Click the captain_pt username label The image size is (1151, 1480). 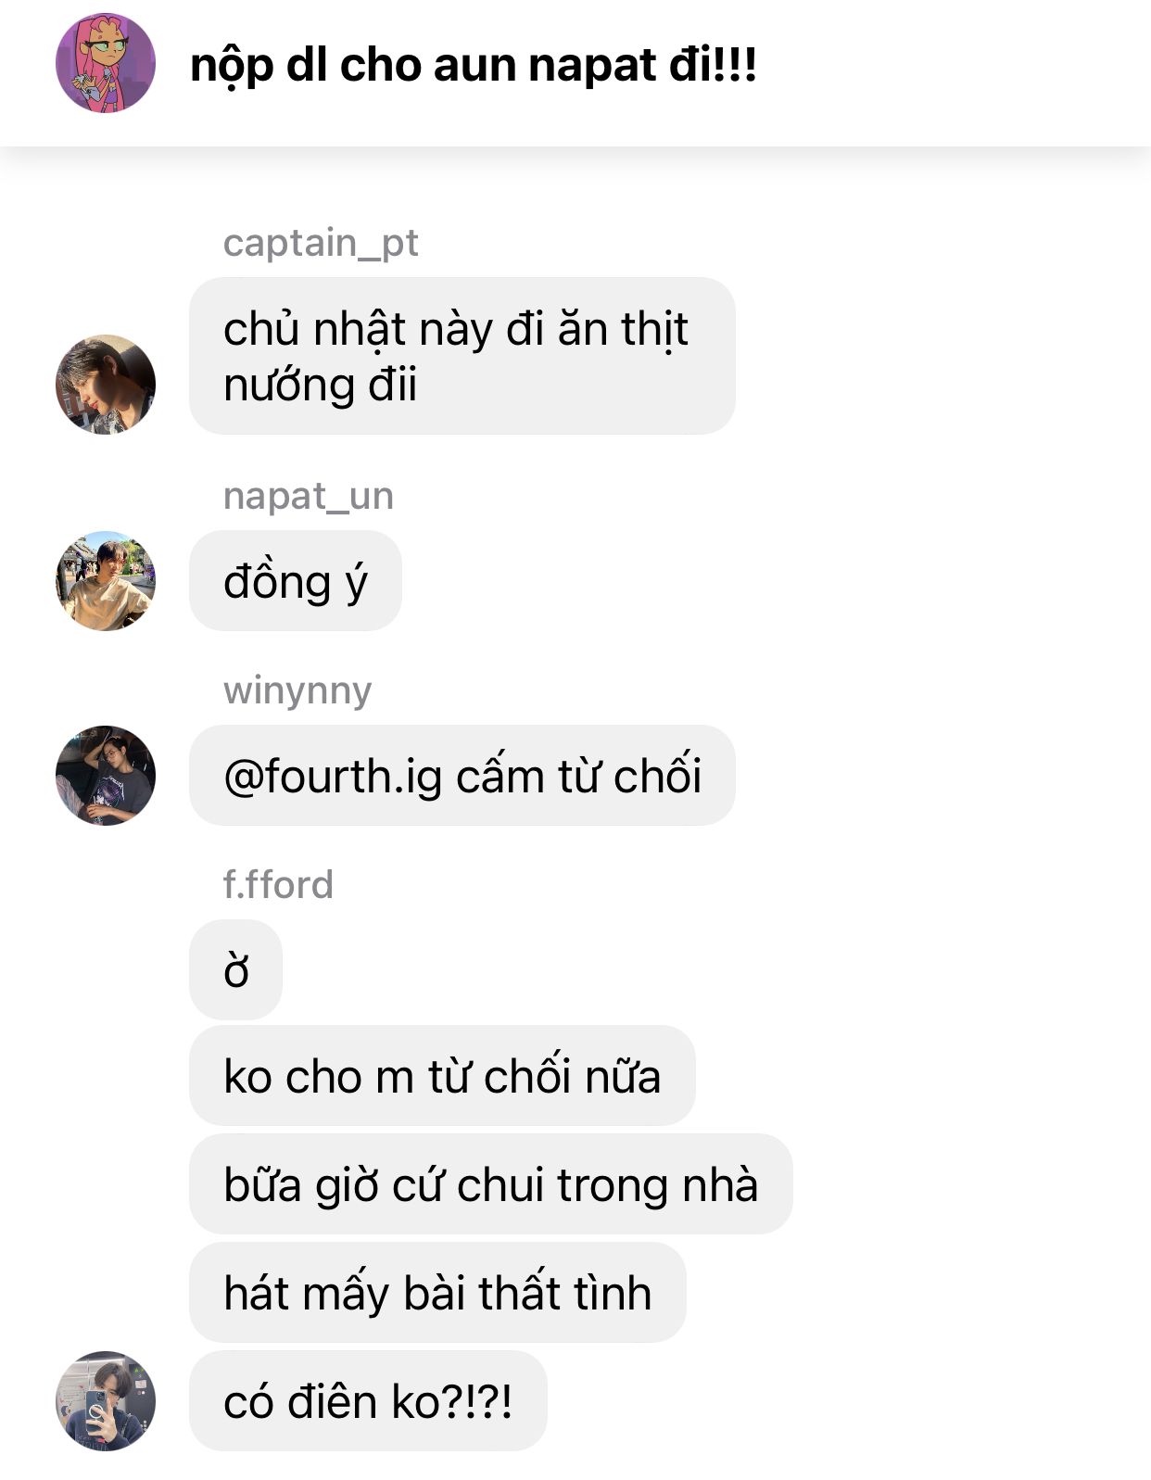pyautogui.click(x=321, y=243)
